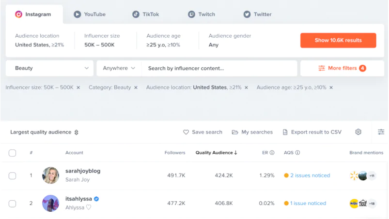
Task: Check the box for sarahjoyblog row
Action: (13, 175)
